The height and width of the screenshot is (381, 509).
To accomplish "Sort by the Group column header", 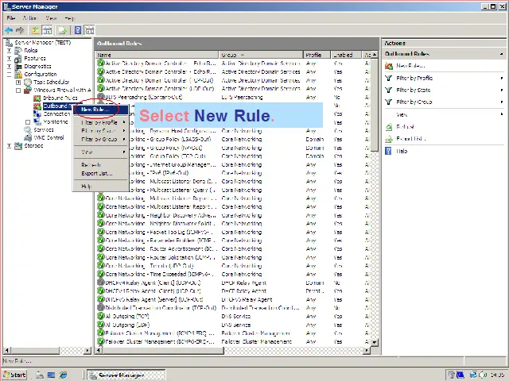I will tap(261, 55).
